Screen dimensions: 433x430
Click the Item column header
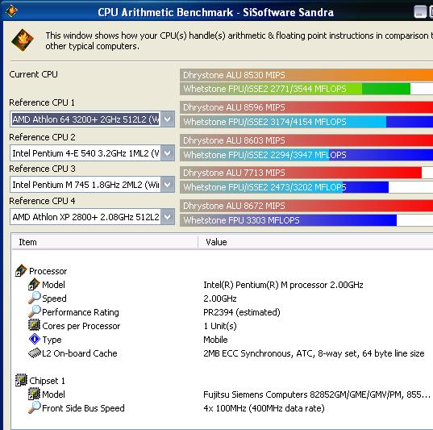point(105,242)
